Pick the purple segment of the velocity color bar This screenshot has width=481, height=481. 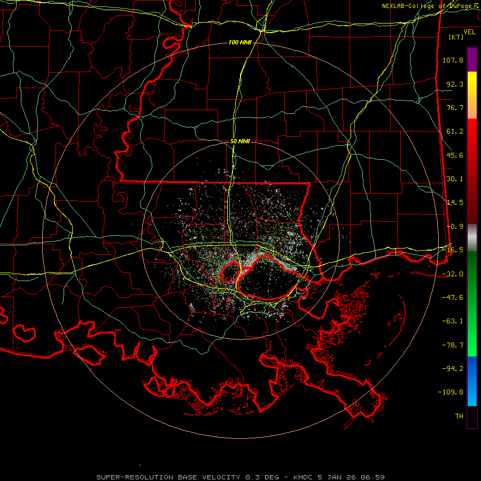click(472, 59)
